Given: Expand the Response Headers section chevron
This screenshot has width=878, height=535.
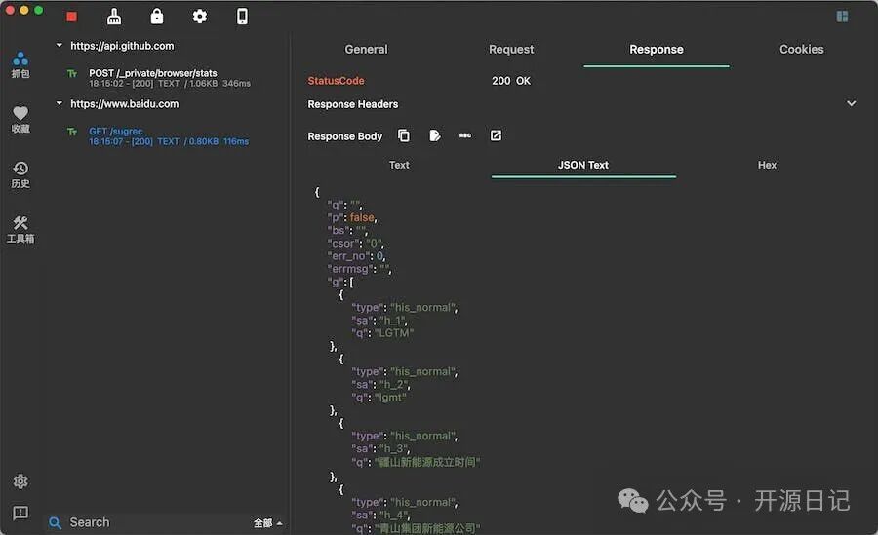Looking at the screenshot, I should pos(851,104).
